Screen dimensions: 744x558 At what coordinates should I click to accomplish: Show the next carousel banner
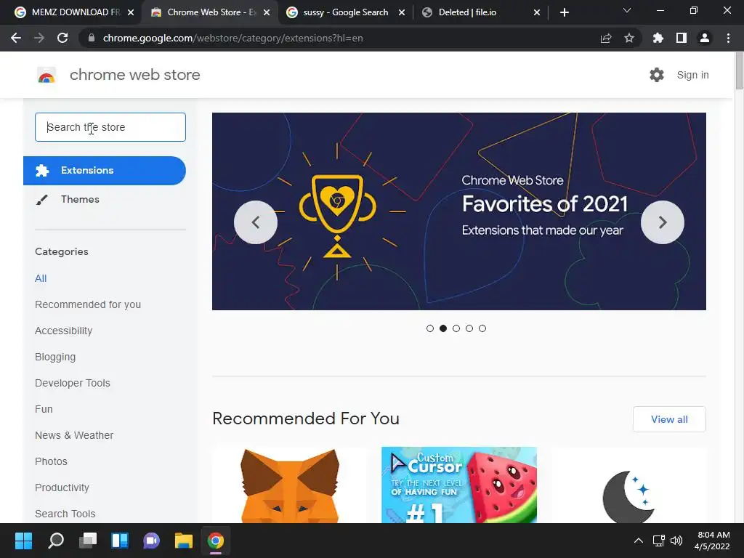click(663, 222)
